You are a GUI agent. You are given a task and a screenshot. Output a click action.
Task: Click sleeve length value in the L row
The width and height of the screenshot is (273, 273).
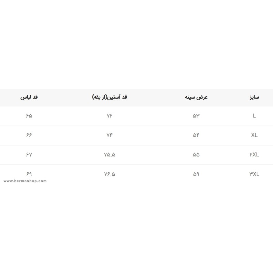pos(110,116)
